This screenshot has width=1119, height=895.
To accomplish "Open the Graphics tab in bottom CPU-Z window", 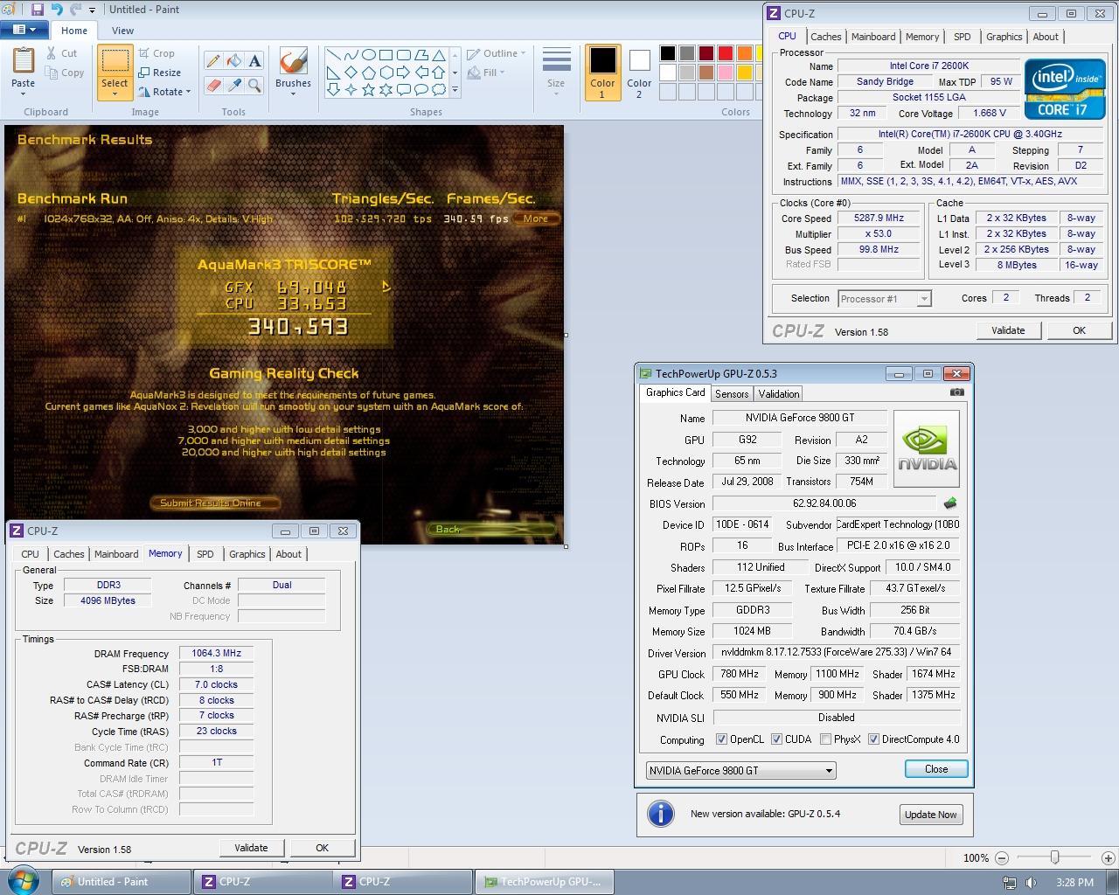I will pyautogui.click(x=247, y=554).
